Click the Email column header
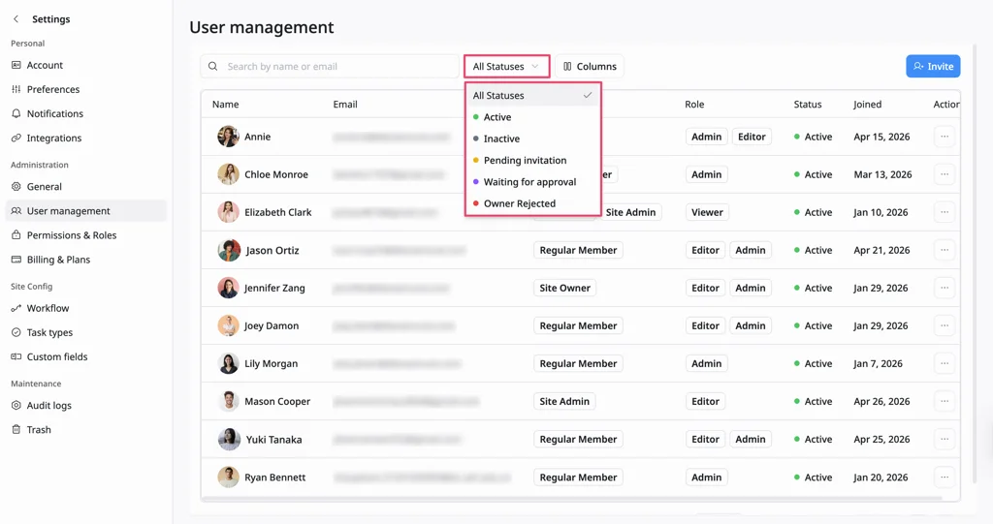Screen dimensions: 993x524 pyautogui.click(x=345, y=105)
